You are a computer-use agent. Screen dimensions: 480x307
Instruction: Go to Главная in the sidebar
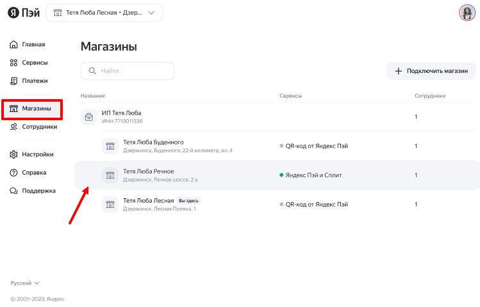click(x=33, y=45)
